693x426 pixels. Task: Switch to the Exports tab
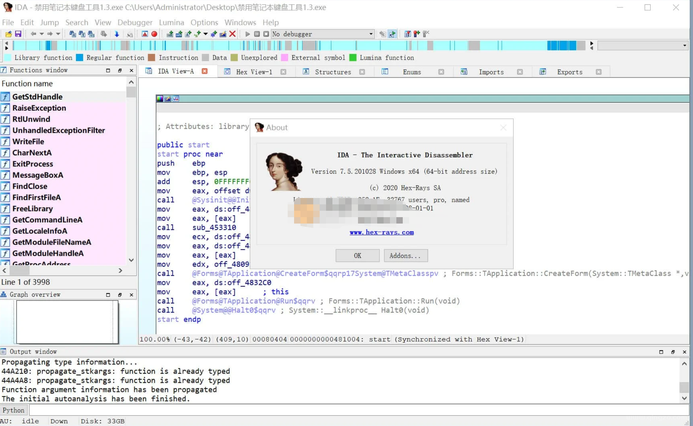click(x=570, y=72)
